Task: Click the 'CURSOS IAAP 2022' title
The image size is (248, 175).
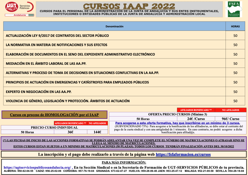Action: 129,6
